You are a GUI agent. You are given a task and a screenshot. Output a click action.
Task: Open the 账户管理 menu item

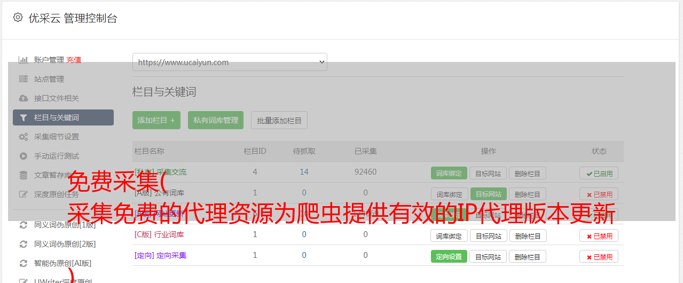click(x=49, y=60)
